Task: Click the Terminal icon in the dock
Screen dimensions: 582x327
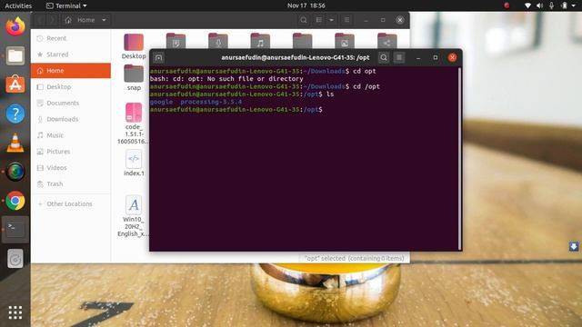Action: tap(15, 230)
